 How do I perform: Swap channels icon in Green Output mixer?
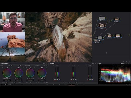70,65
